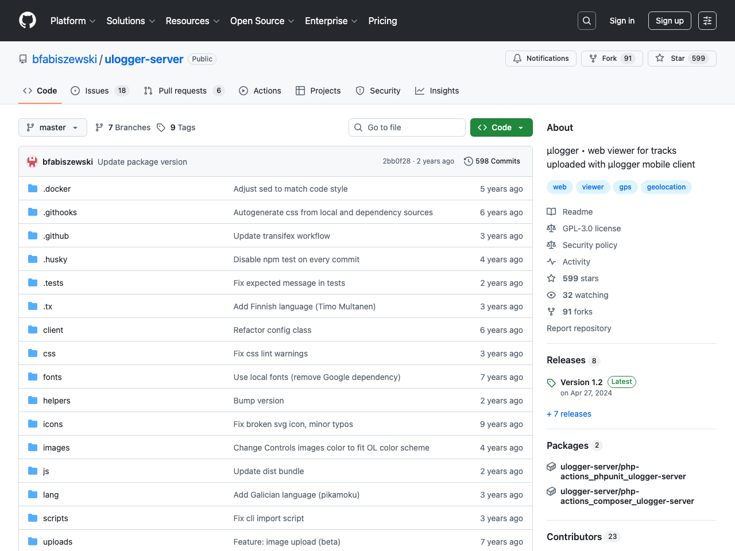Expand the green Code dropdown arrow
Image resolution: width=735 pixels, height=551 pixels.
pos(521,127)
